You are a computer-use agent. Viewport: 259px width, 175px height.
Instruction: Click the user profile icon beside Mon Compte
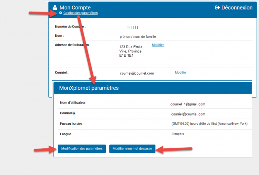tap(55, 7)
